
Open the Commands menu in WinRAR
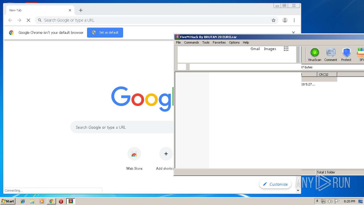pos(191,42)
